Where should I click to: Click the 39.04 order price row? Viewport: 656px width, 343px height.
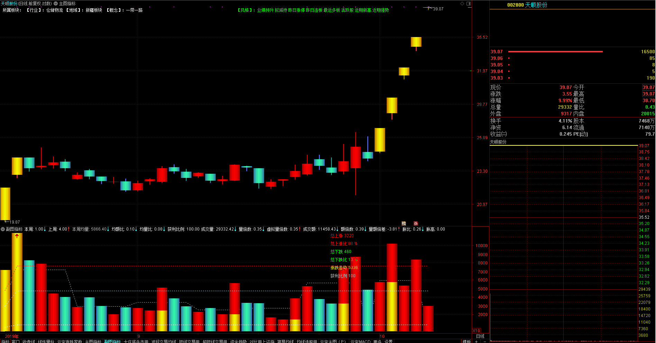click(x=572, y=71)
